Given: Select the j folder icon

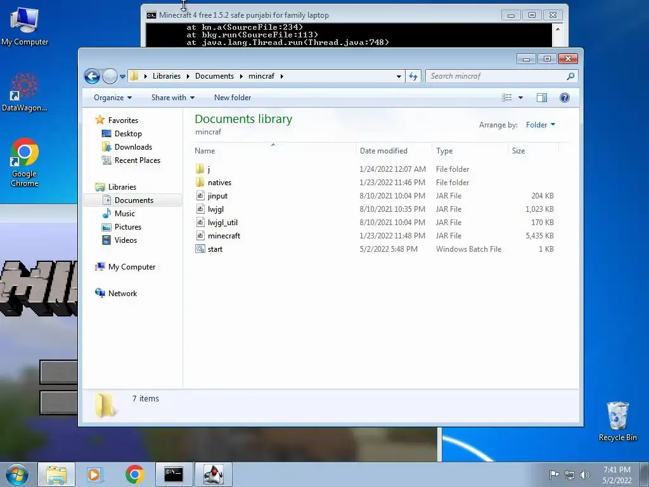Looking at the screenshot, I should (x=200, y=169).
